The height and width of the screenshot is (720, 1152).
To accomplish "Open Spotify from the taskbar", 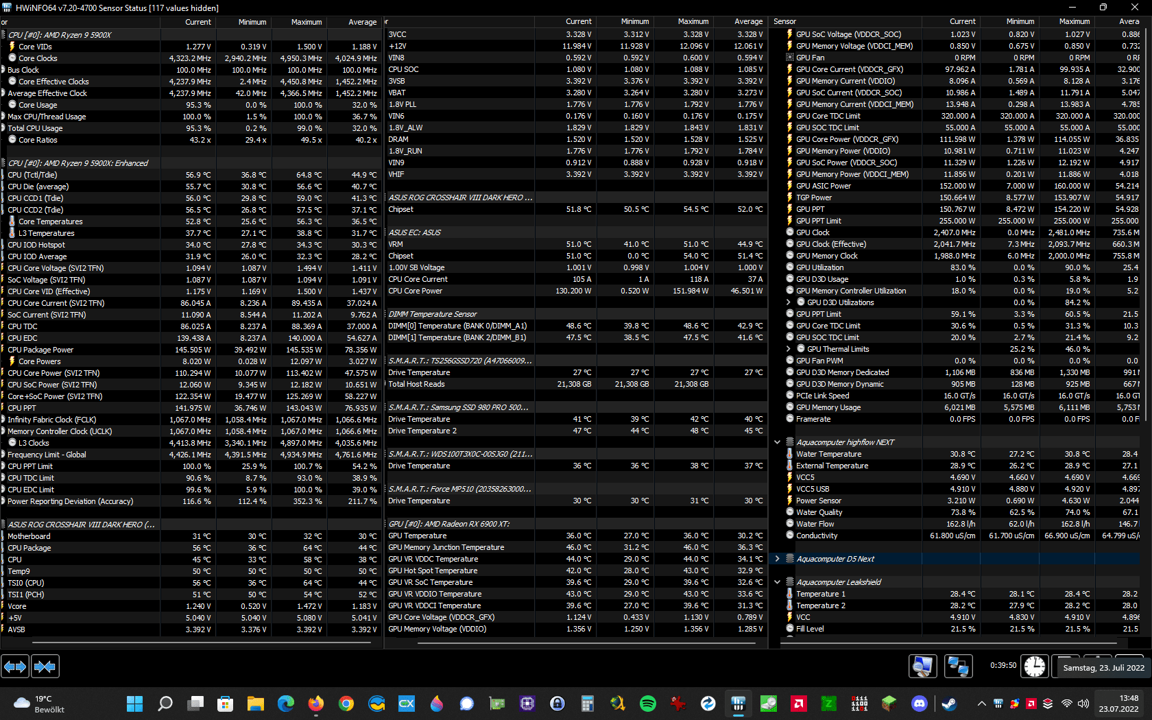I will pos(648,704).
